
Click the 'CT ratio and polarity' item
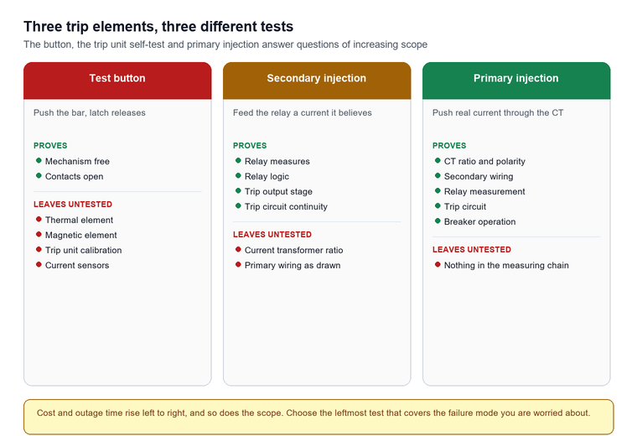(484, 161)
